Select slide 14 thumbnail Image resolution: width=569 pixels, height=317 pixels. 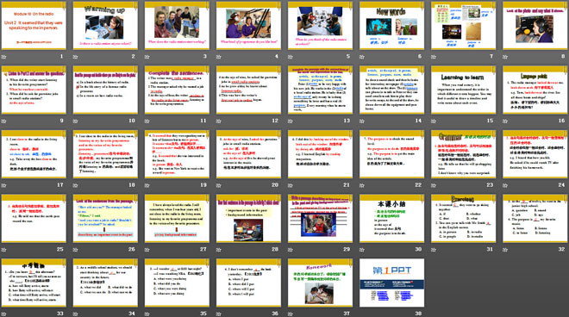(x=392, y=90)
